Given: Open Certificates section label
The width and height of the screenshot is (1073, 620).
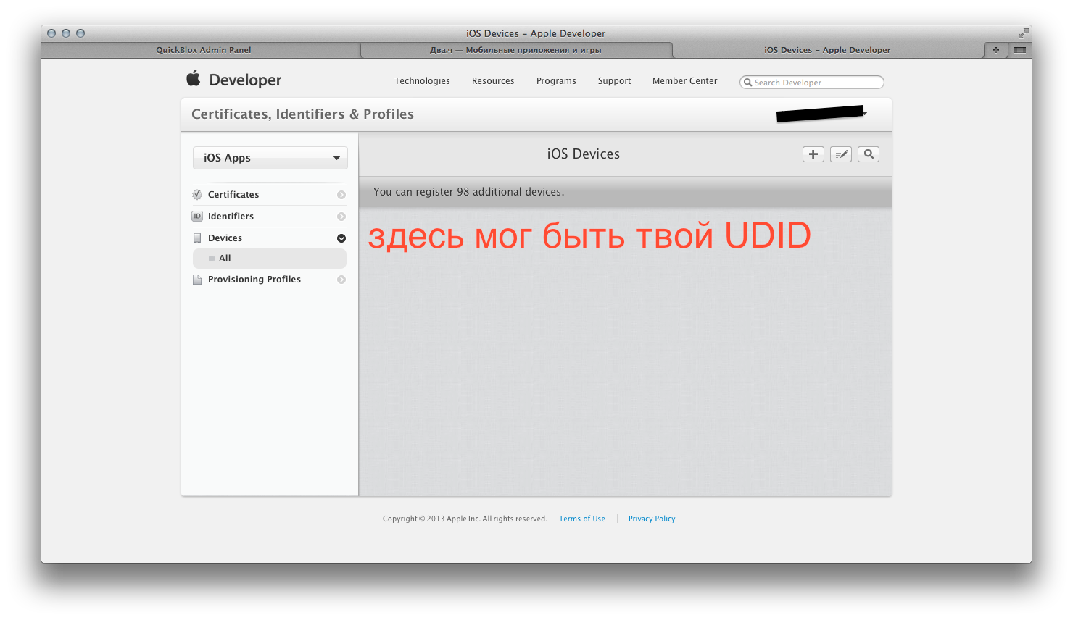Looking at the screenshot, I should (x=233, y=195).
